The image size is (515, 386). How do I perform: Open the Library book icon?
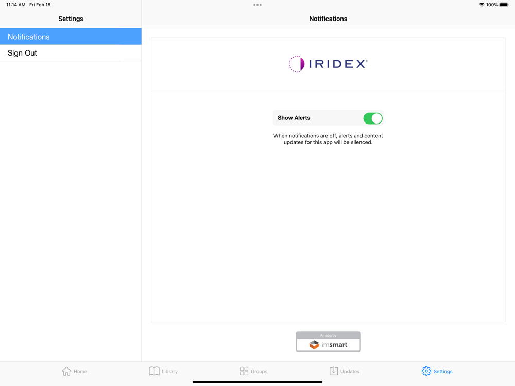[x=154, y=371]
